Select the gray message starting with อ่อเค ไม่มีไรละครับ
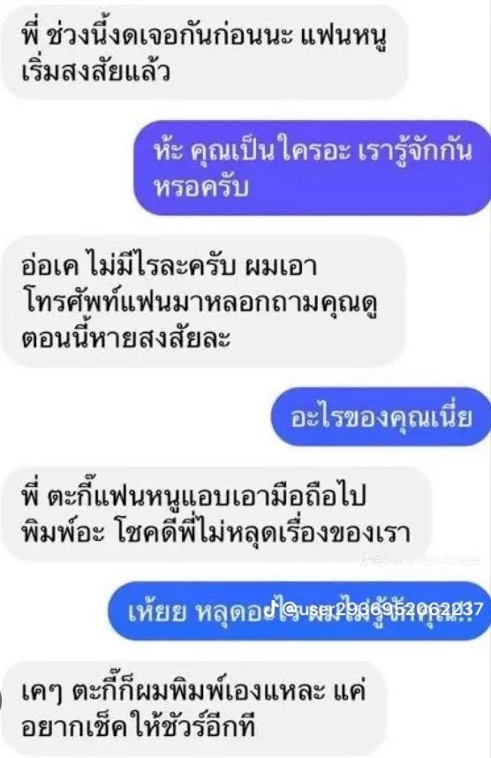Viewport: 491px width, 758px height. 203,301
